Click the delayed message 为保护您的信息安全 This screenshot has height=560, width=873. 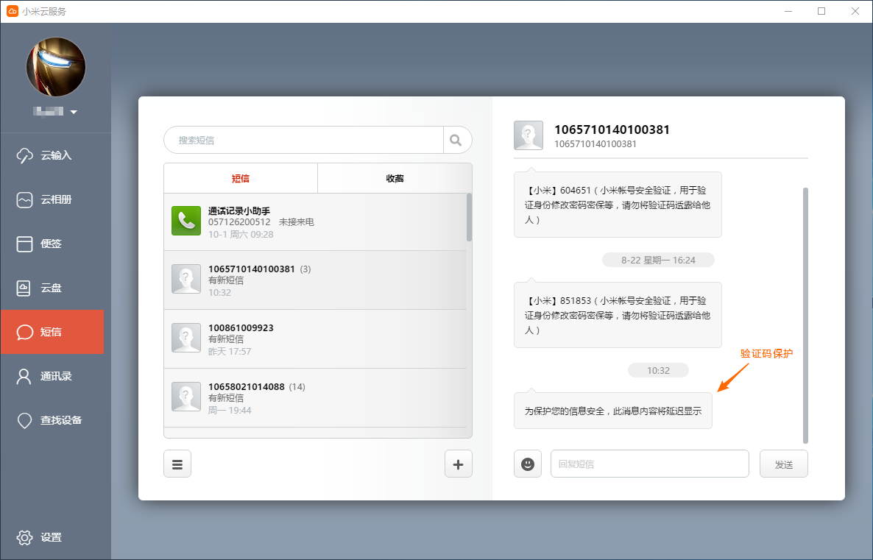[x=613, y=411]
